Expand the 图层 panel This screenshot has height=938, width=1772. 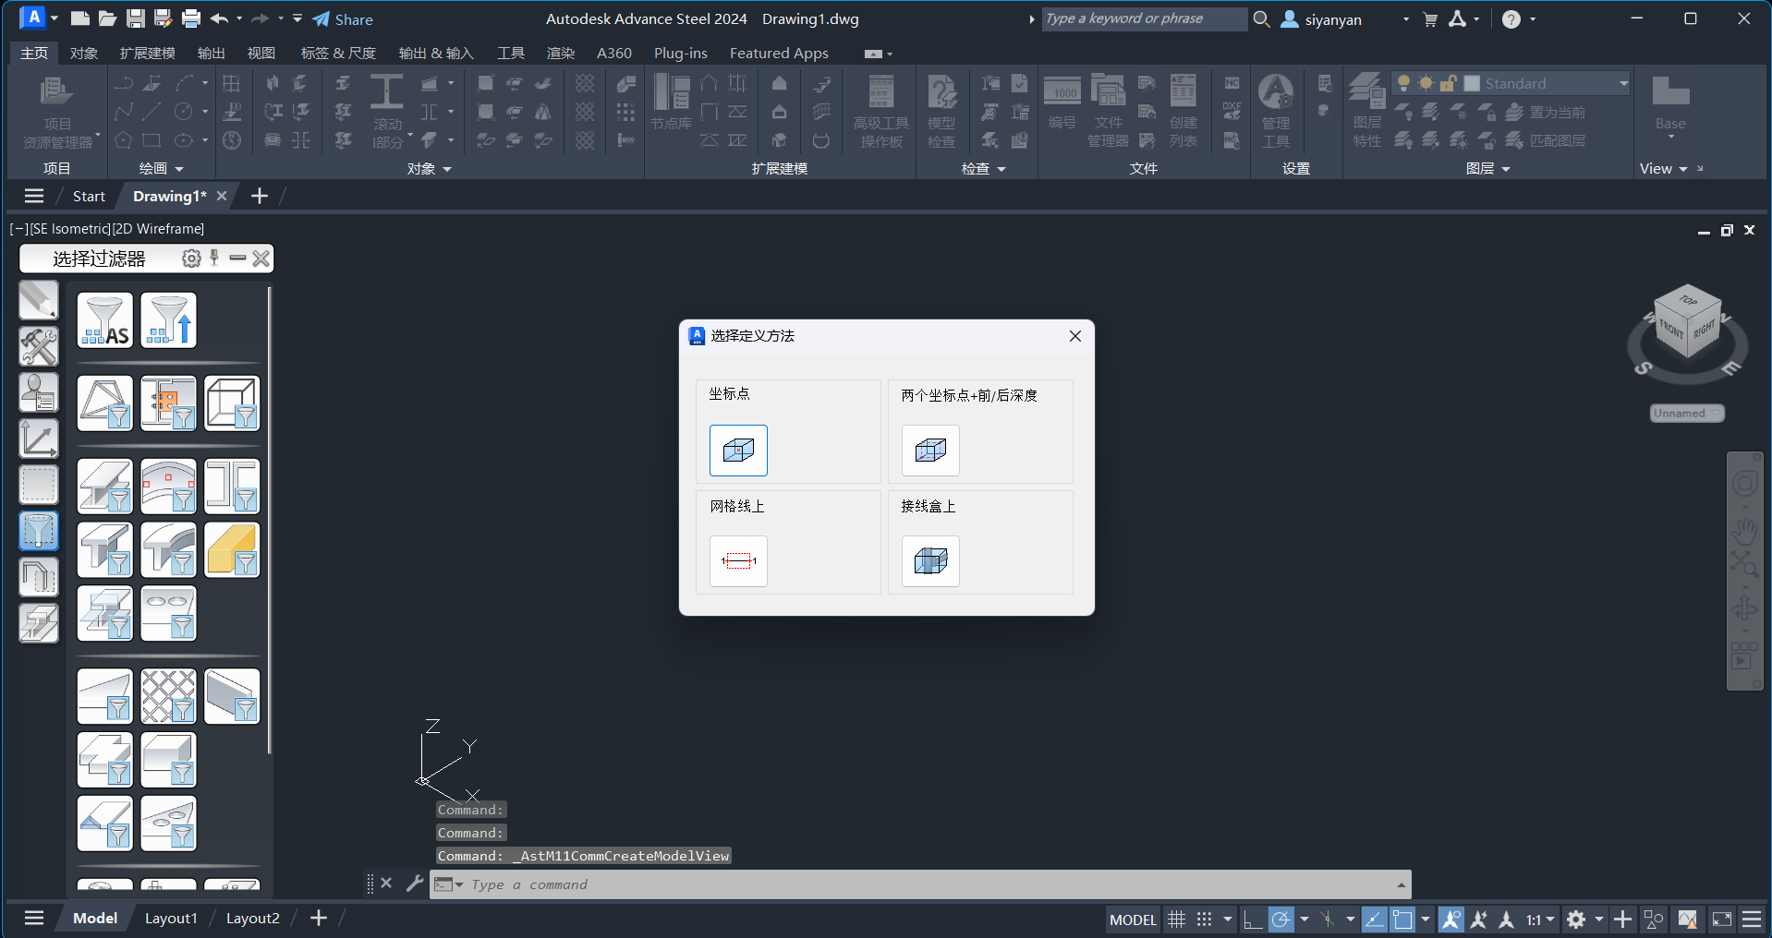pos(1487,169)
